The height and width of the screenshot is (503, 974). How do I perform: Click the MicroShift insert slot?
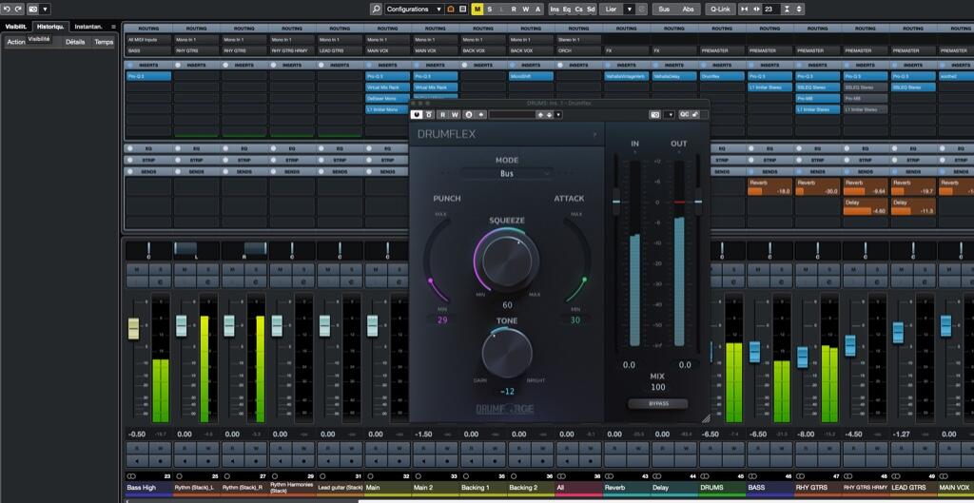[531, 76]
